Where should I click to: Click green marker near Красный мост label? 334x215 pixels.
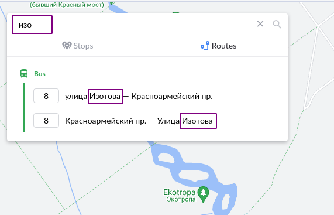111,3
